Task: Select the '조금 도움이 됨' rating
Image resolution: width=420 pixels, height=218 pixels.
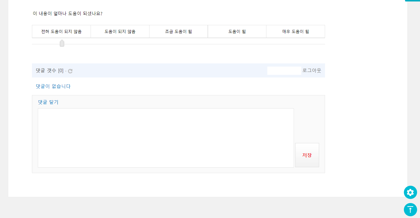Action: [178, 32]
